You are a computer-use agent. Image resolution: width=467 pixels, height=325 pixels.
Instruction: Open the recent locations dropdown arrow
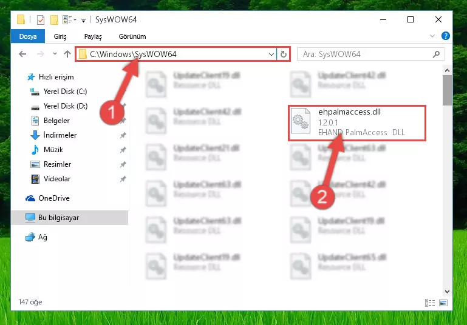pyautogui.click(x=55, y=54)
